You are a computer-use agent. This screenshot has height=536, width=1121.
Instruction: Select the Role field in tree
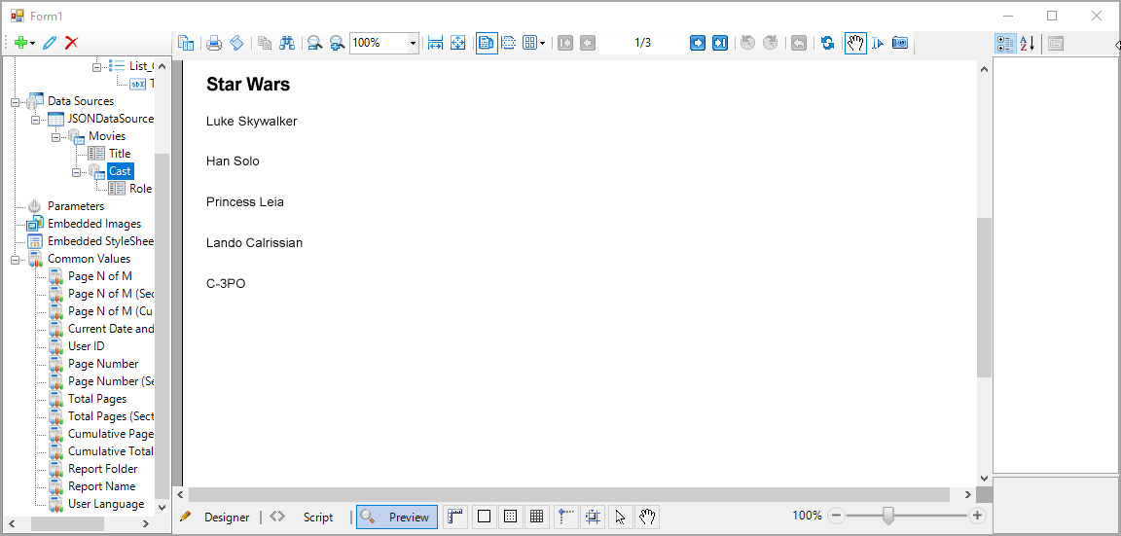point(140,189)
